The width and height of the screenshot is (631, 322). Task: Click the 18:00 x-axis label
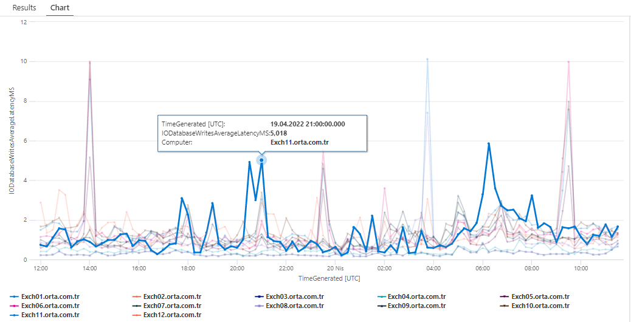[188, 267]
